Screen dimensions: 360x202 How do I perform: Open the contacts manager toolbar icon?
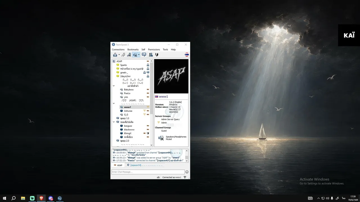[x=151, y=55]
